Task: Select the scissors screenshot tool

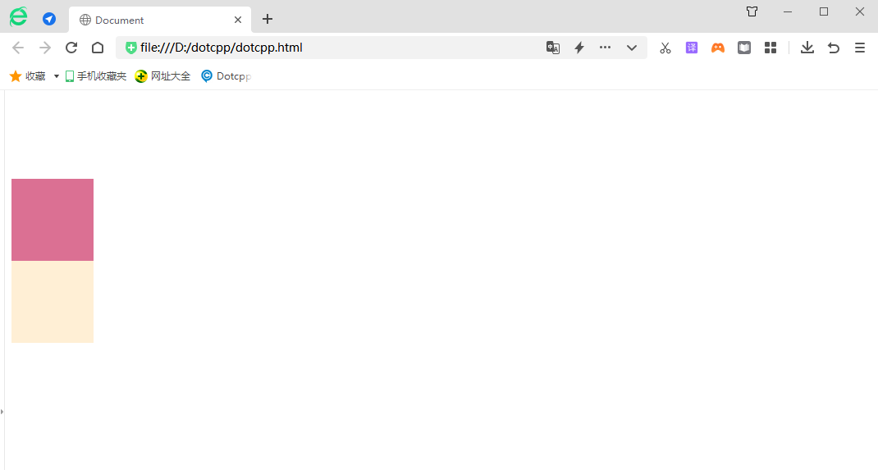Action: (665, 48)
